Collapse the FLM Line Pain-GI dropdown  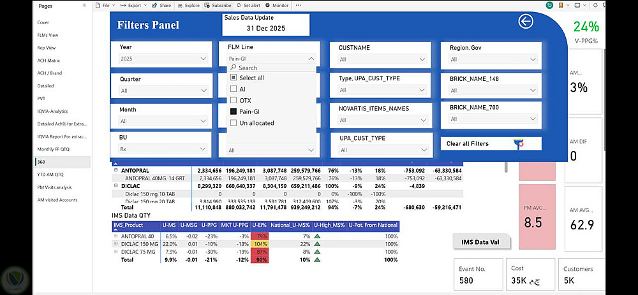pos(271,59)
